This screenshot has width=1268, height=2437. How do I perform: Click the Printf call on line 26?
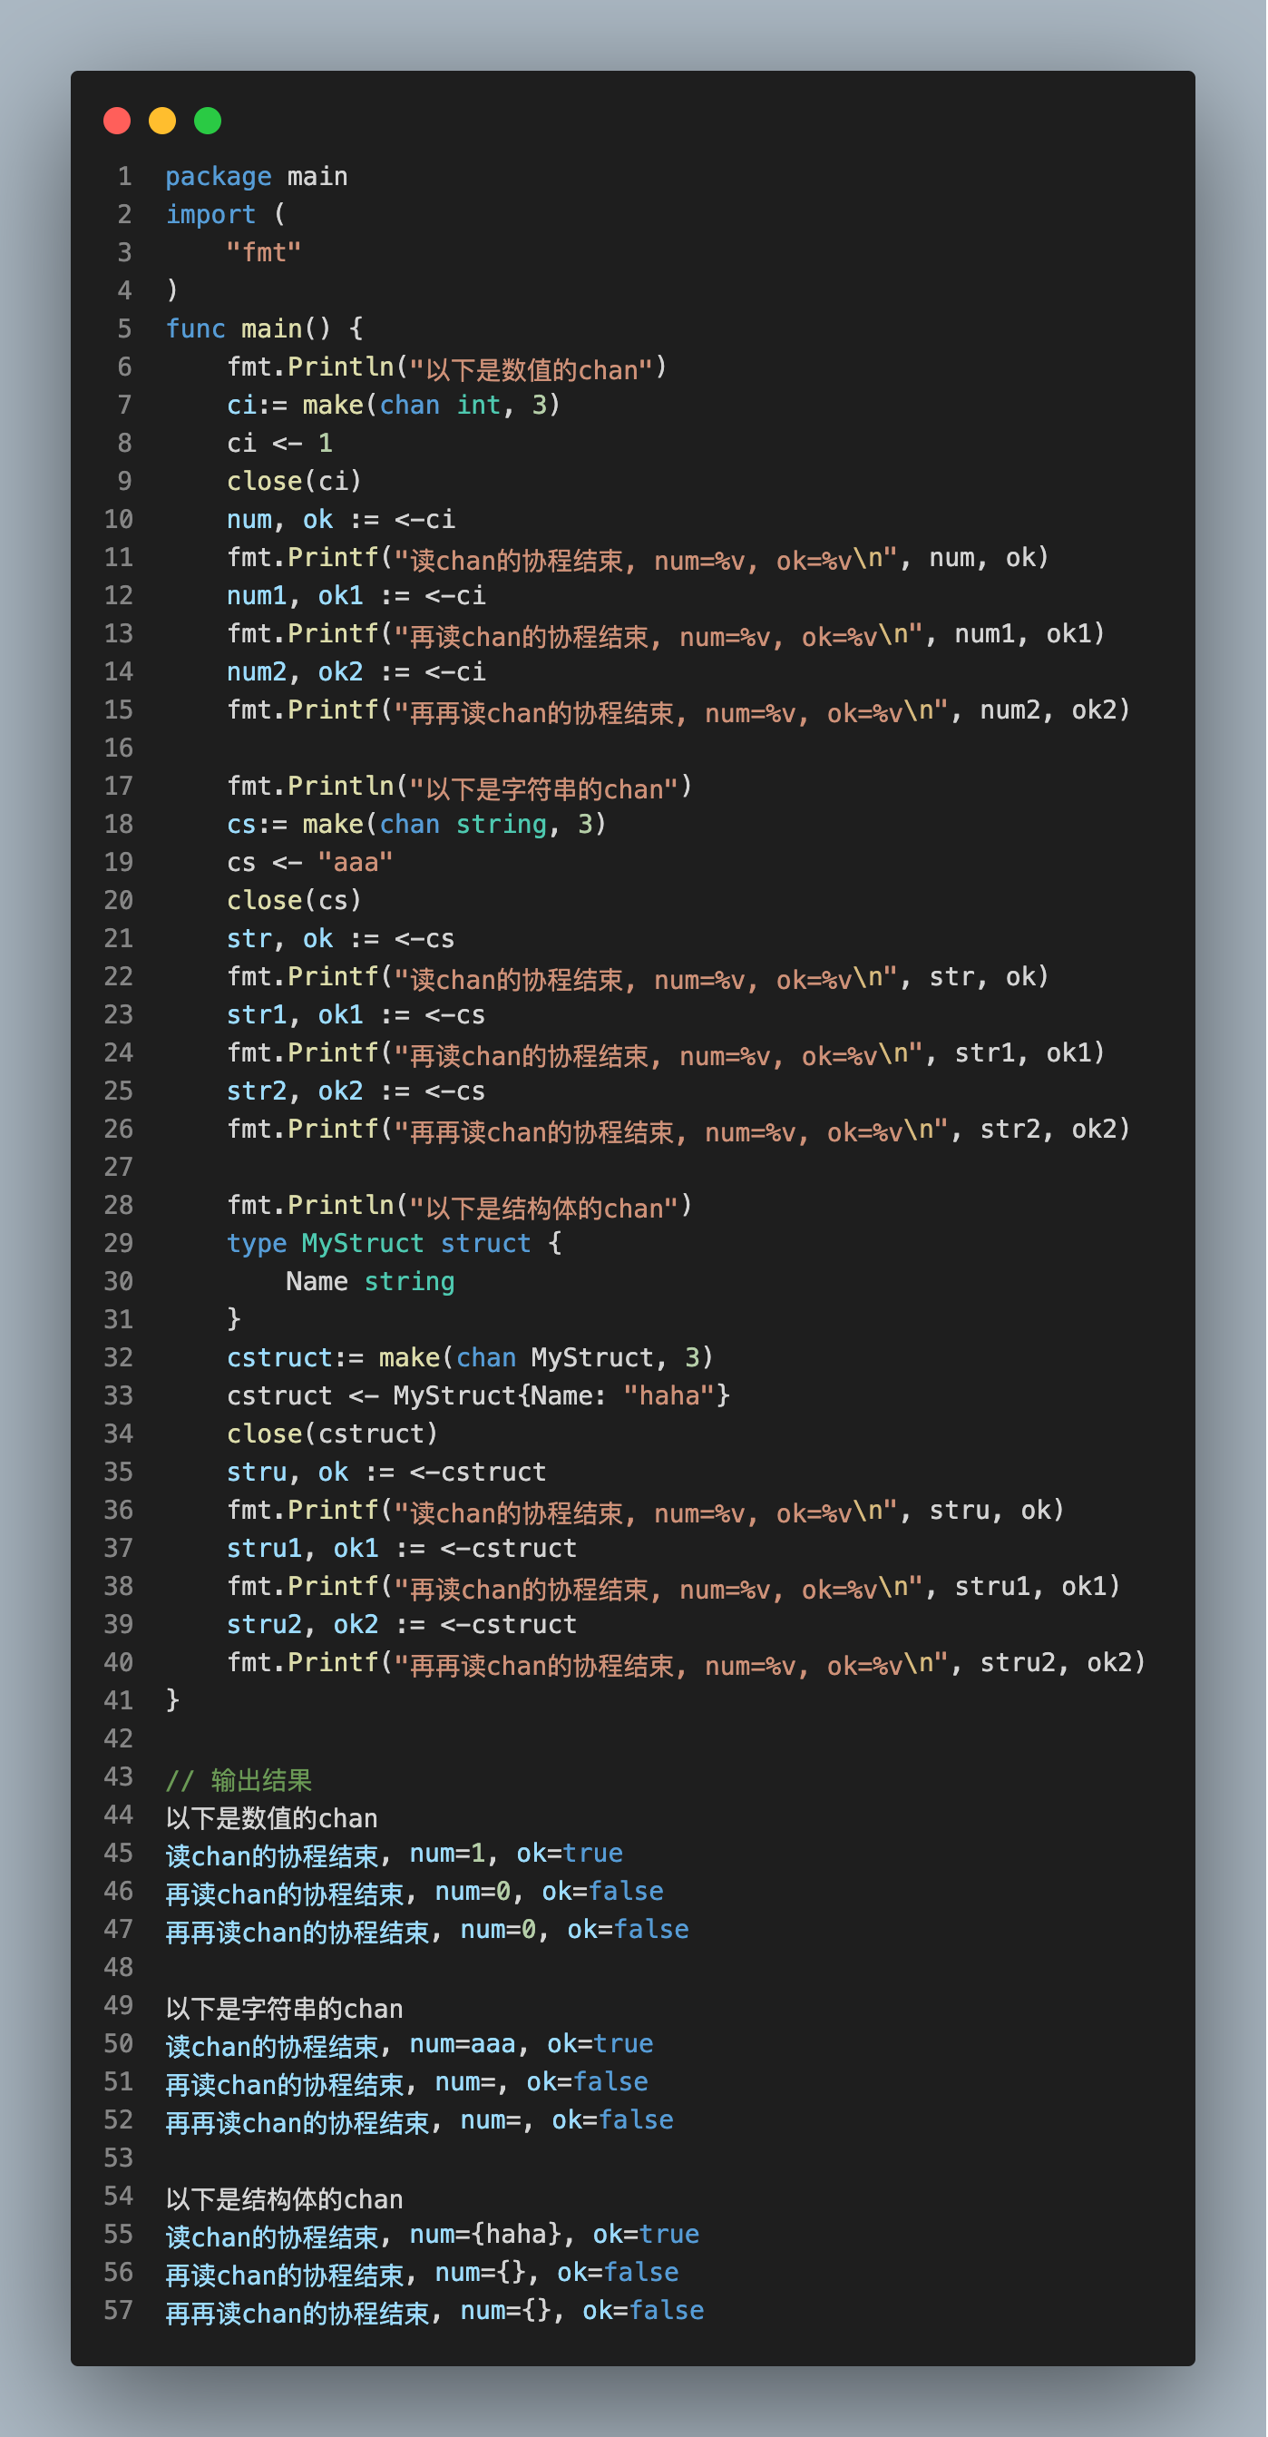pos(679,1130)
